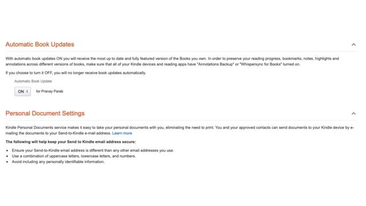
Task: Click the divider line under Automatic Book Updates
Action: pyautogui.click(x=181, y=51)
